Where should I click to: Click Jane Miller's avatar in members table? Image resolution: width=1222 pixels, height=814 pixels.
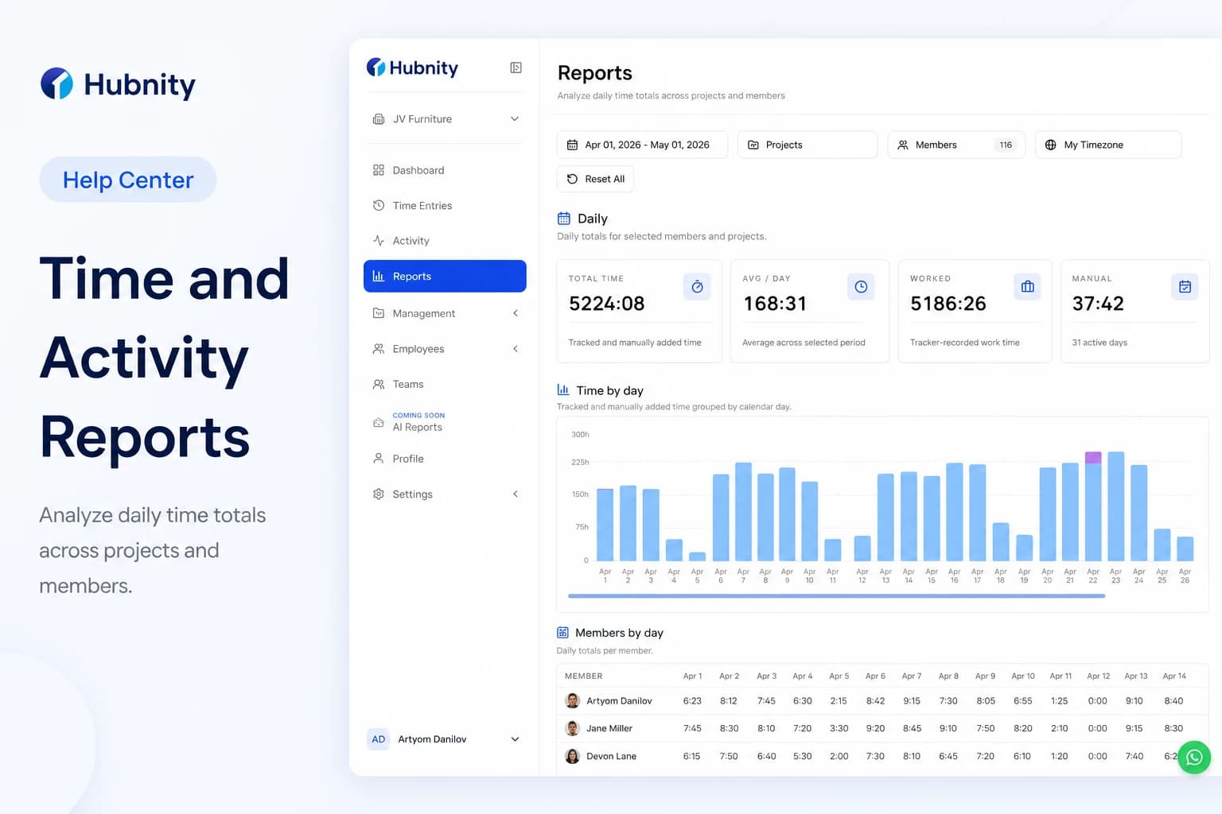tap(572, 728)
